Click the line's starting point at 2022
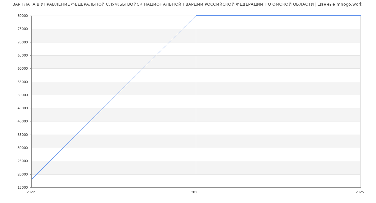The image size is (376, 203). click(31, 180)
